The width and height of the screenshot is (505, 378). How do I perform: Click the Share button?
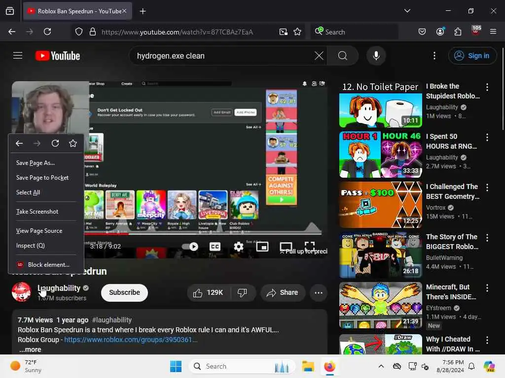coord(283,292)
